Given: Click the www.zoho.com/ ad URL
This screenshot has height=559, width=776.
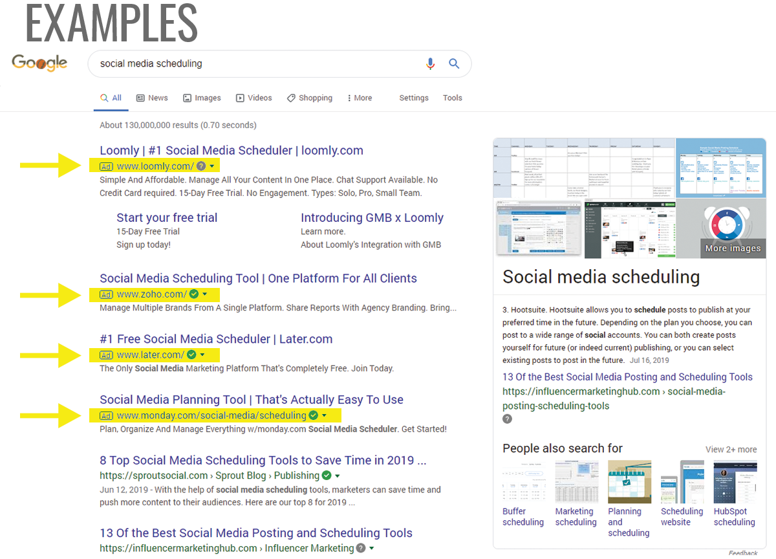Looking at the screenshot, I should coord(152,294).
